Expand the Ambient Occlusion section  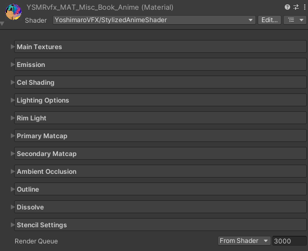[x=160, y=172]
